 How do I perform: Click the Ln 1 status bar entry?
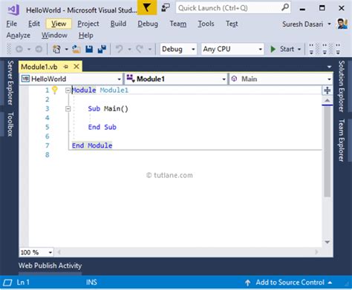click(x=23, y=283)
